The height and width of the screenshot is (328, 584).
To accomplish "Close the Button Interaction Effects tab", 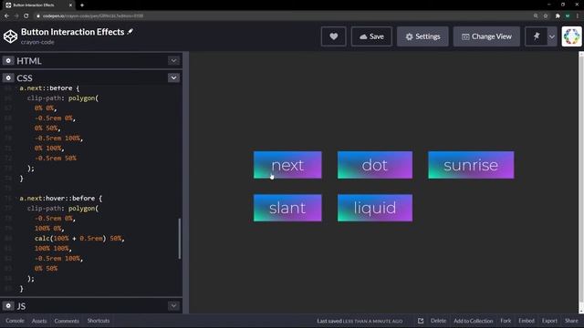I will (70, 5).
